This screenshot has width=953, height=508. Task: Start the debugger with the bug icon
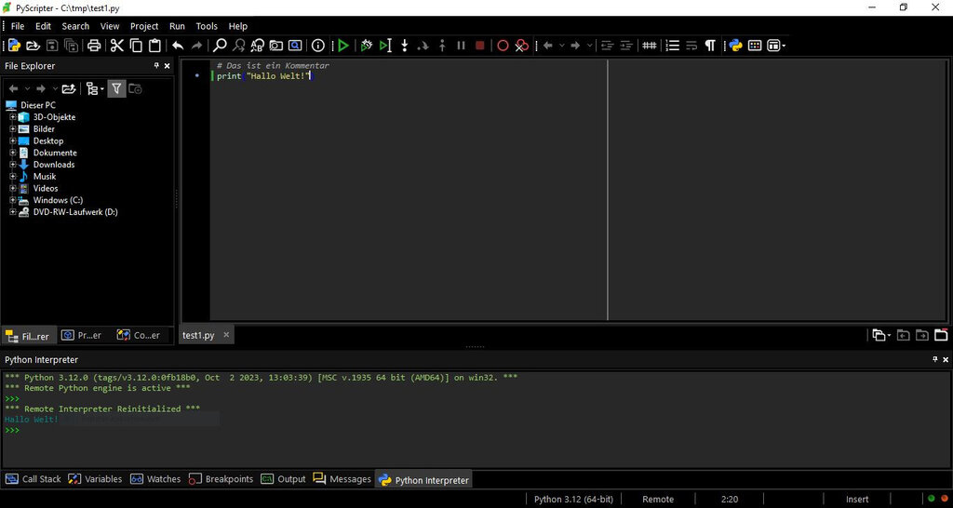[366, 46]
